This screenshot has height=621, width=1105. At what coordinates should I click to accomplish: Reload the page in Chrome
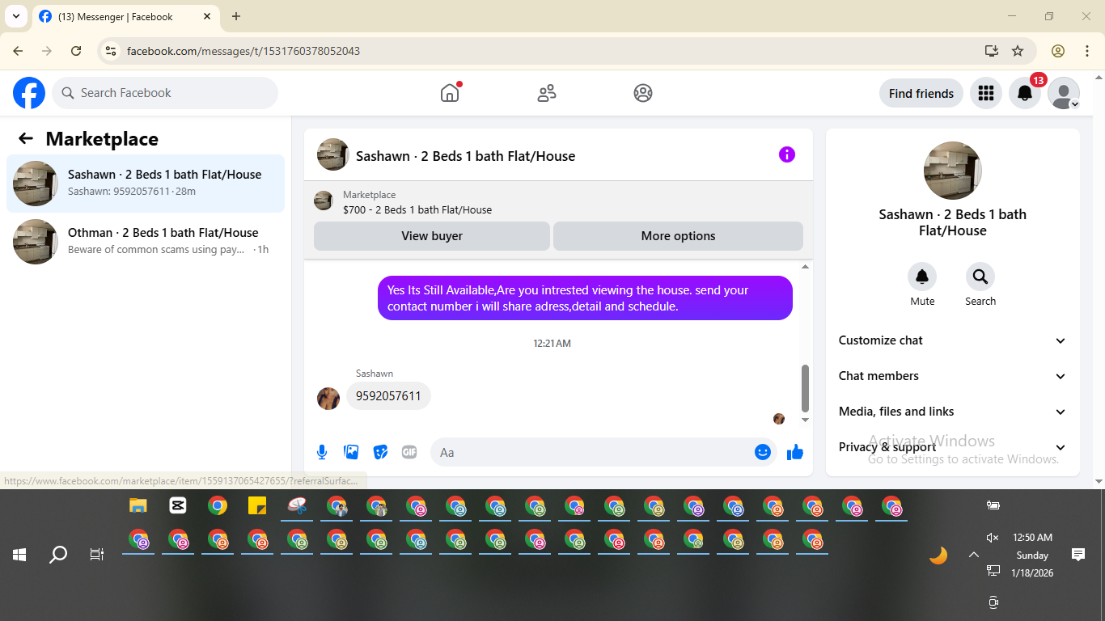pos(76,51)
